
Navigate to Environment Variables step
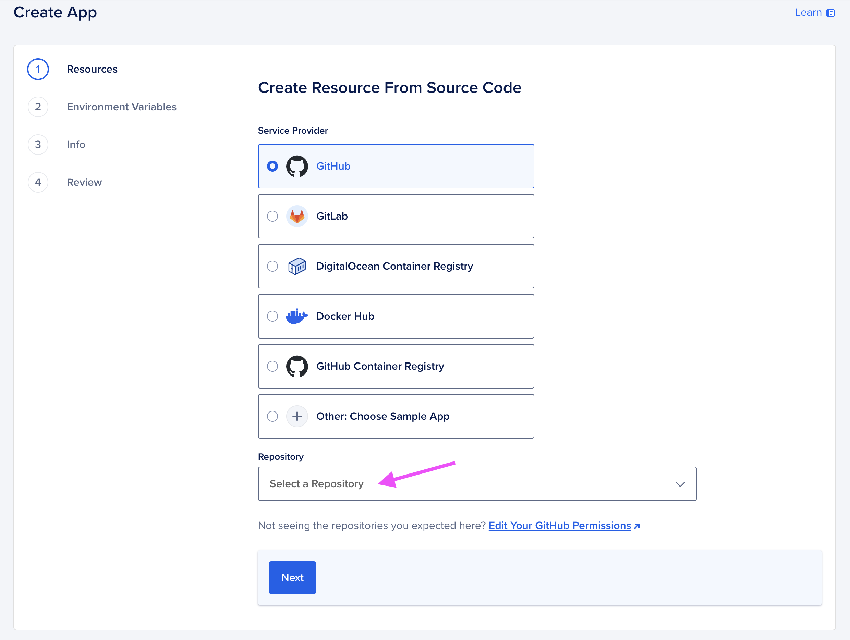click(x=122, y=106)
